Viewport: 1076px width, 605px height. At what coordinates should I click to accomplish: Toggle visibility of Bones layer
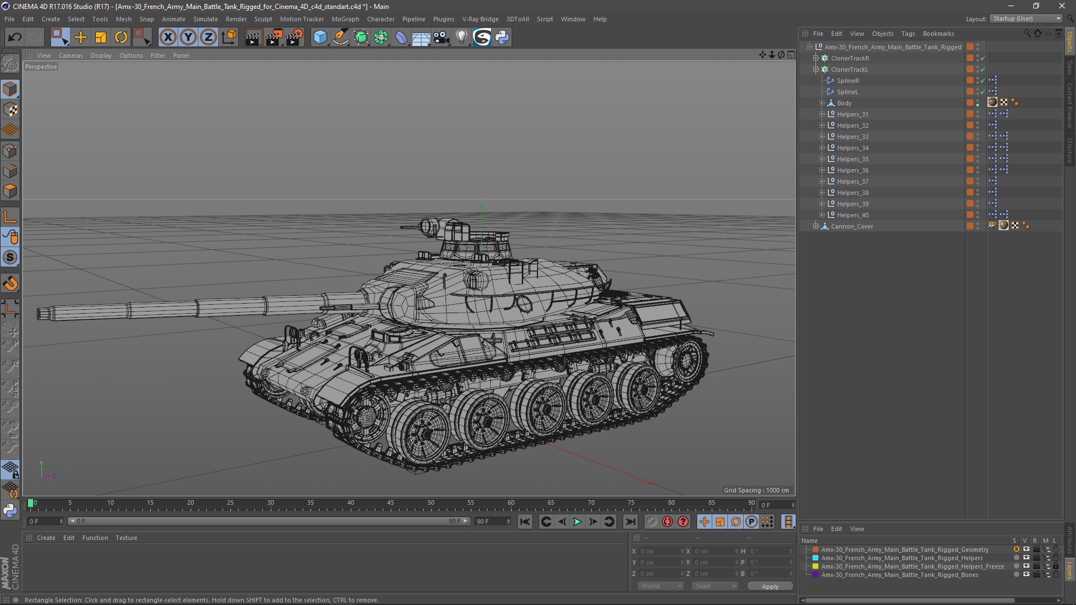pyautogui.click(x=1026, y=575)
